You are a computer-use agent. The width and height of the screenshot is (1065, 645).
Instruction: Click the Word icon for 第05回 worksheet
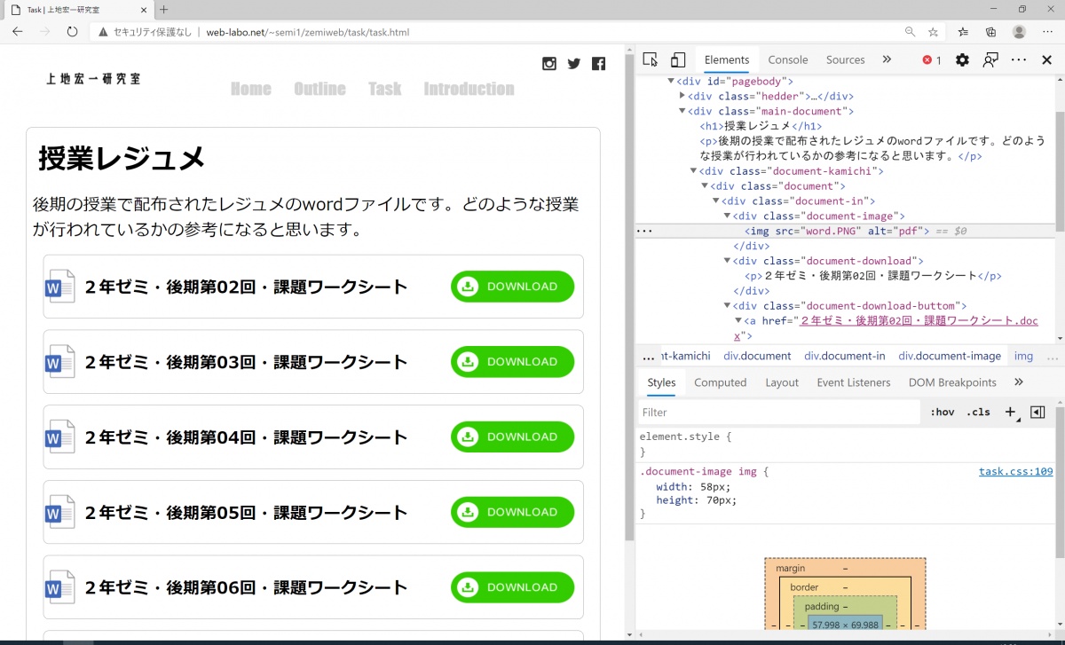(59, 512)
